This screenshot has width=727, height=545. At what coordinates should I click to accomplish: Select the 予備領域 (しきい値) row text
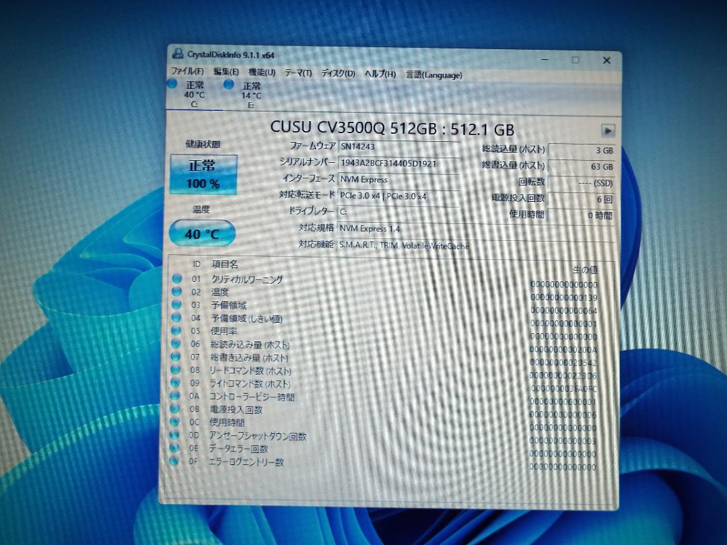[x=246, y=319]
